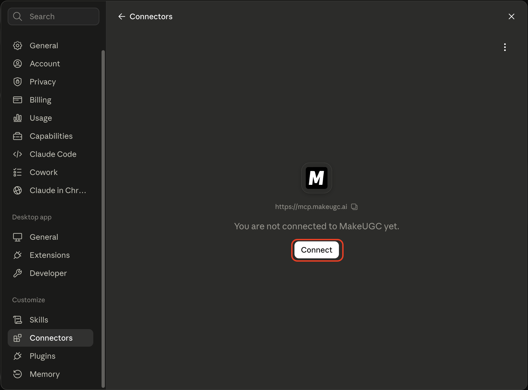The image size is (528, 390).
Task: Open Skills settings label
Action: tap(39, 320)
